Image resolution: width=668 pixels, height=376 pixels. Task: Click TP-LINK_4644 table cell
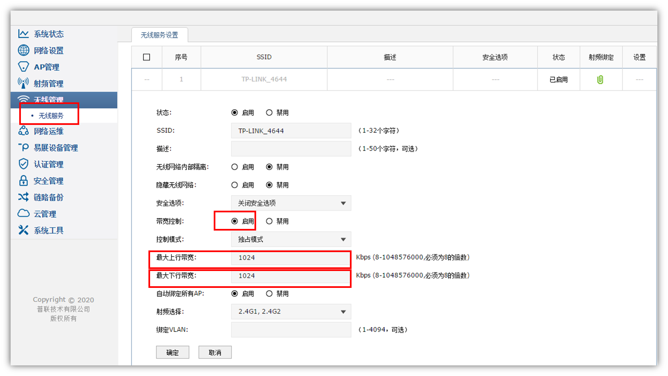coord(264,80)
